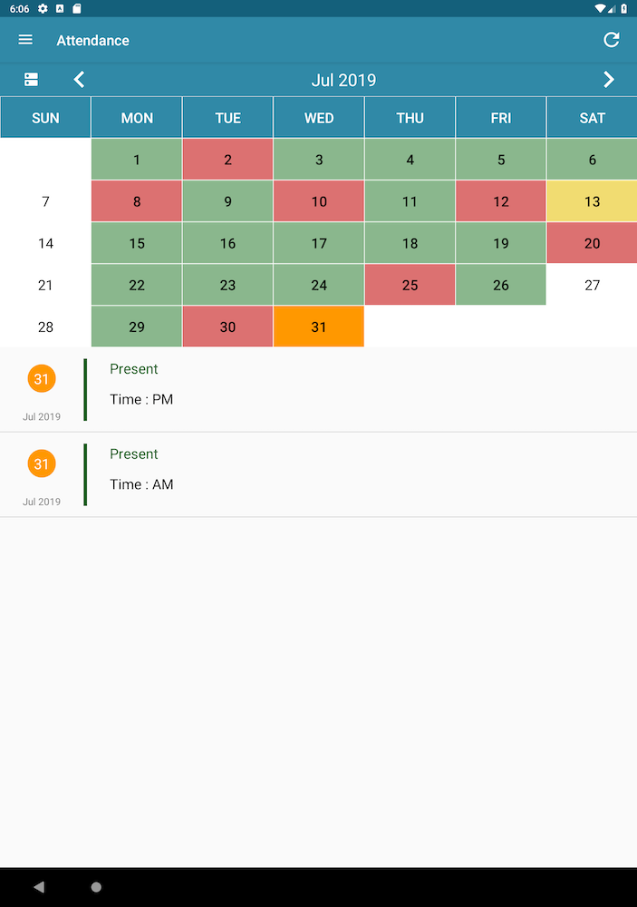The image size is (637, 907).
Task: Open July 25 attendance details
Action: point(410,285)
